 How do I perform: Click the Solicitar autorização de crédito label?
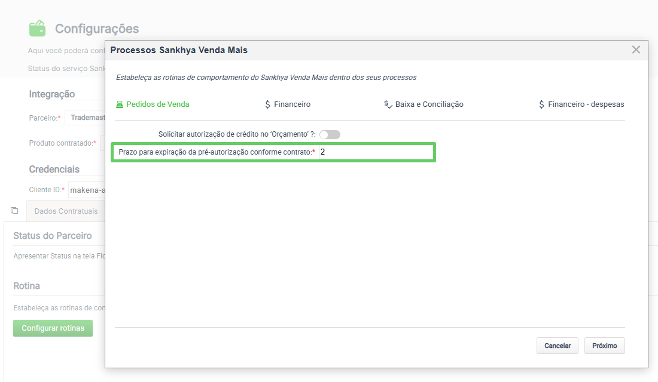tap(237, 134)
